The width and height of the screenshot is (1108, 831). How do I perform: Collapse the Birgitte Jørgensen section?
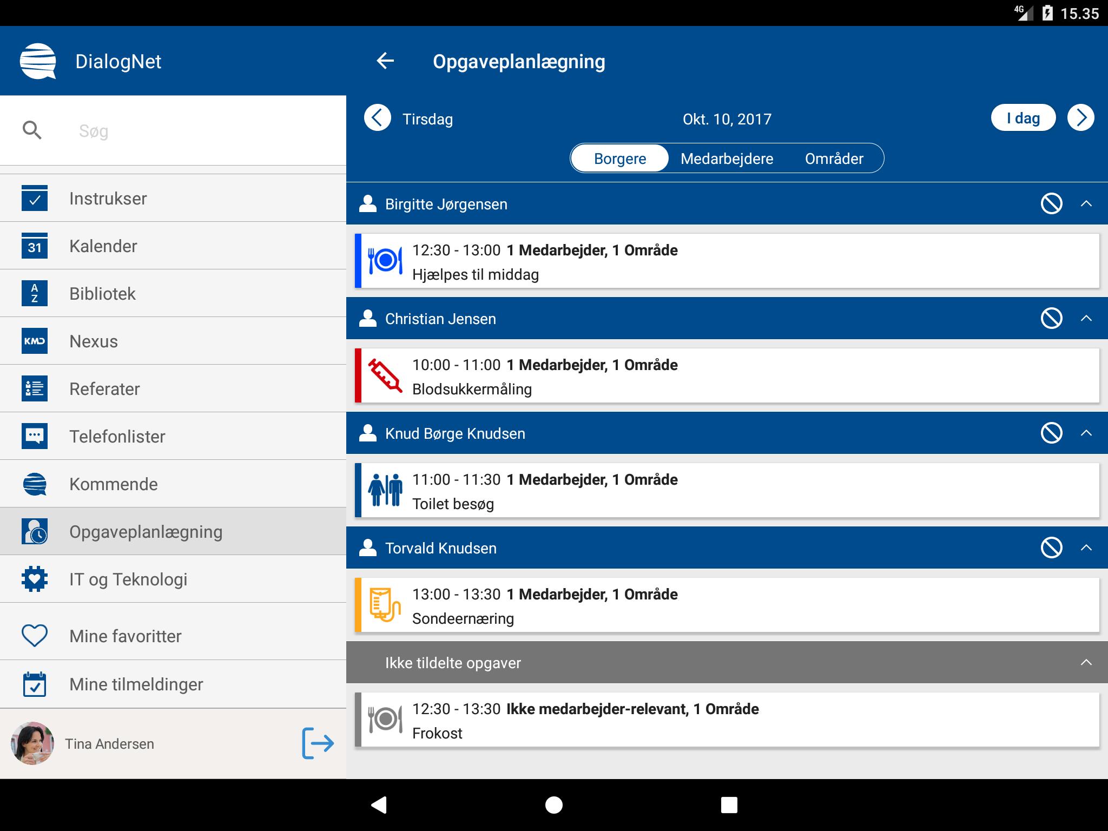coord(1086,204)
